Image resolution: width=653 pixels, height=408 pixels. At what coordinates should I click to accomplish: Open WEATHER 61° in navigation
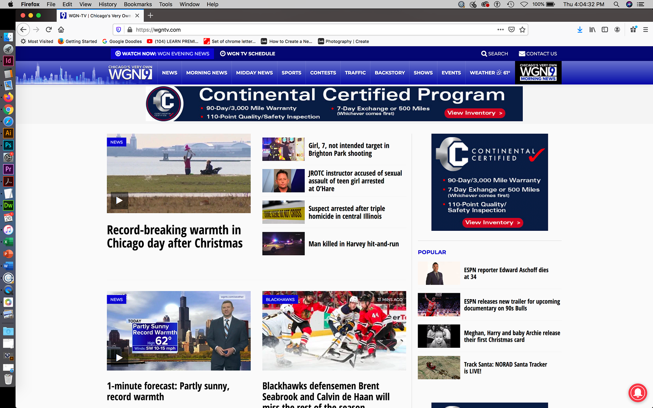point(490,73)
